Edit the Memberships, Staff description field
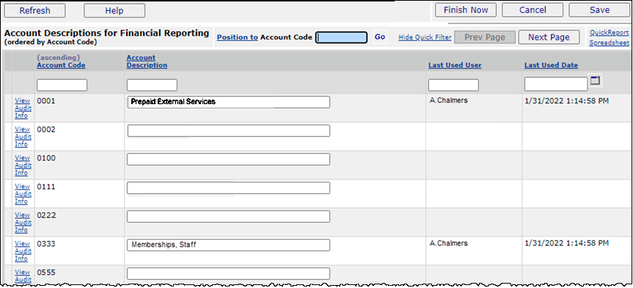 coord(228,245)
